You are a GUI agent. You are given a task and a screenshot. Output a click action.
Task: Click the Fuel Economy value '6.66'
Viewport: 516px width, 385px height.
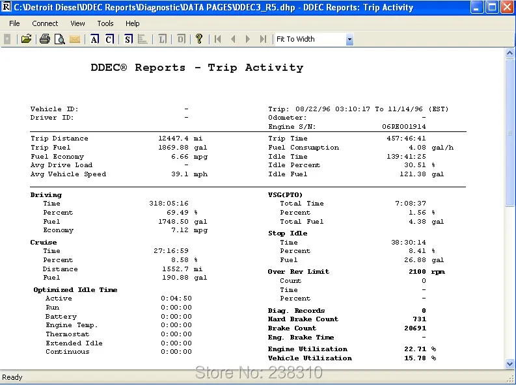click(x=180, y=157)
